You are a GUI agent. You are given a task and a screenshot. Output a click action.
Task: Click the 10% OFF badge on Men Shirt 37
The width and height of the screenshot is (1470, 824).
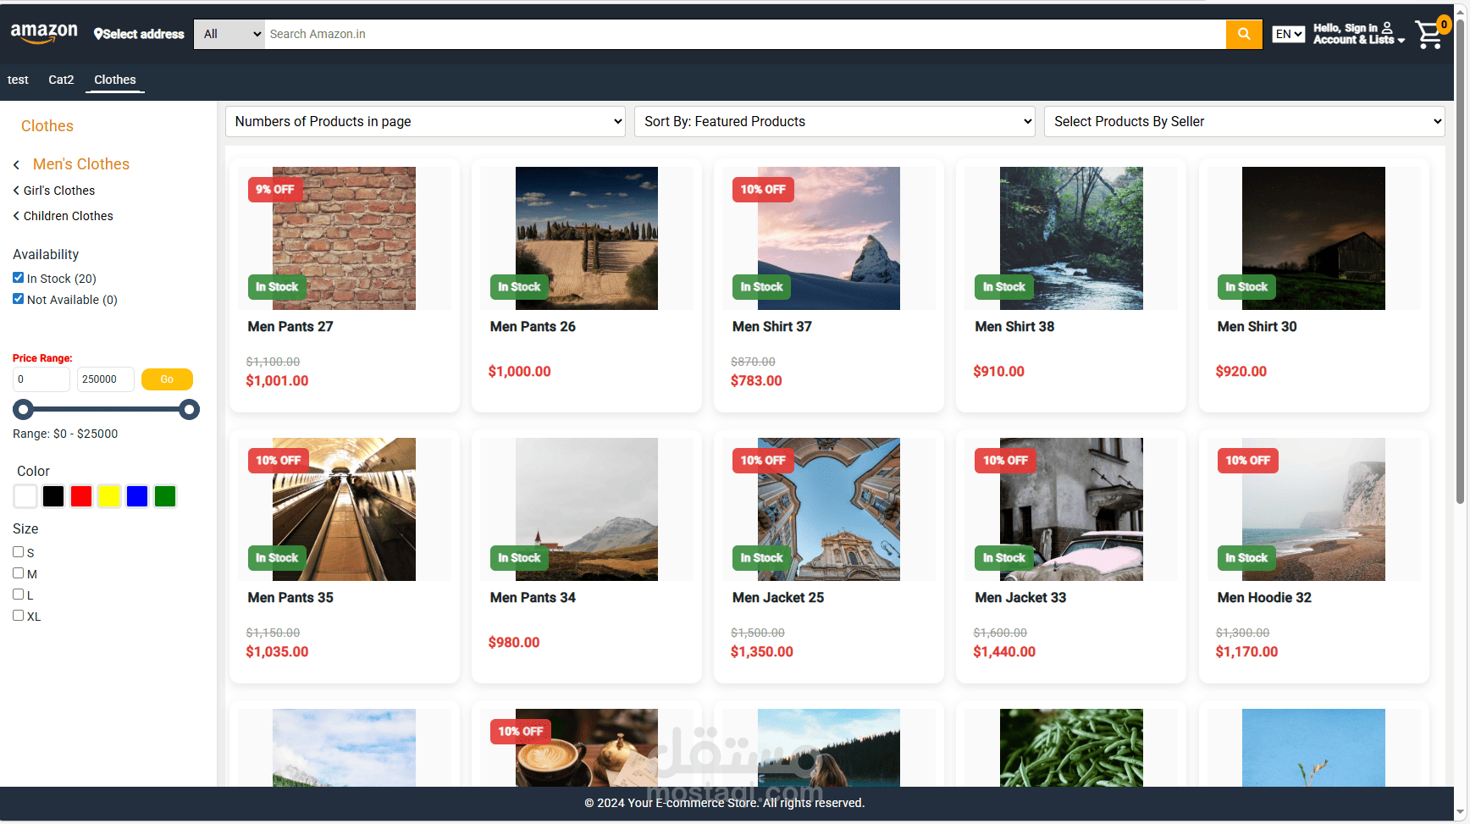(x=763, y=190)
